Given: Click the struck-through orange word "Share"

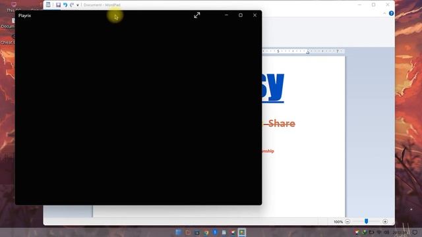Looking at the screenshot, I should tap(282, 123).
